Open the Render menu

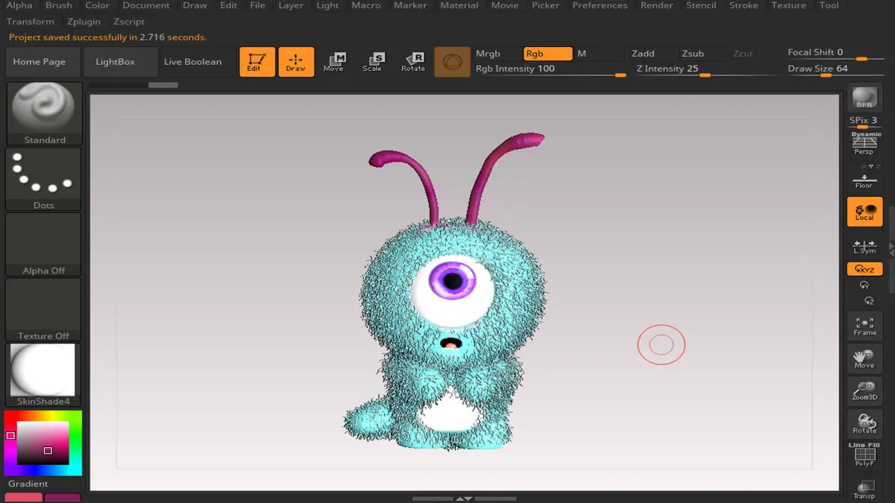pyautogui.click(x=657, y=5)
